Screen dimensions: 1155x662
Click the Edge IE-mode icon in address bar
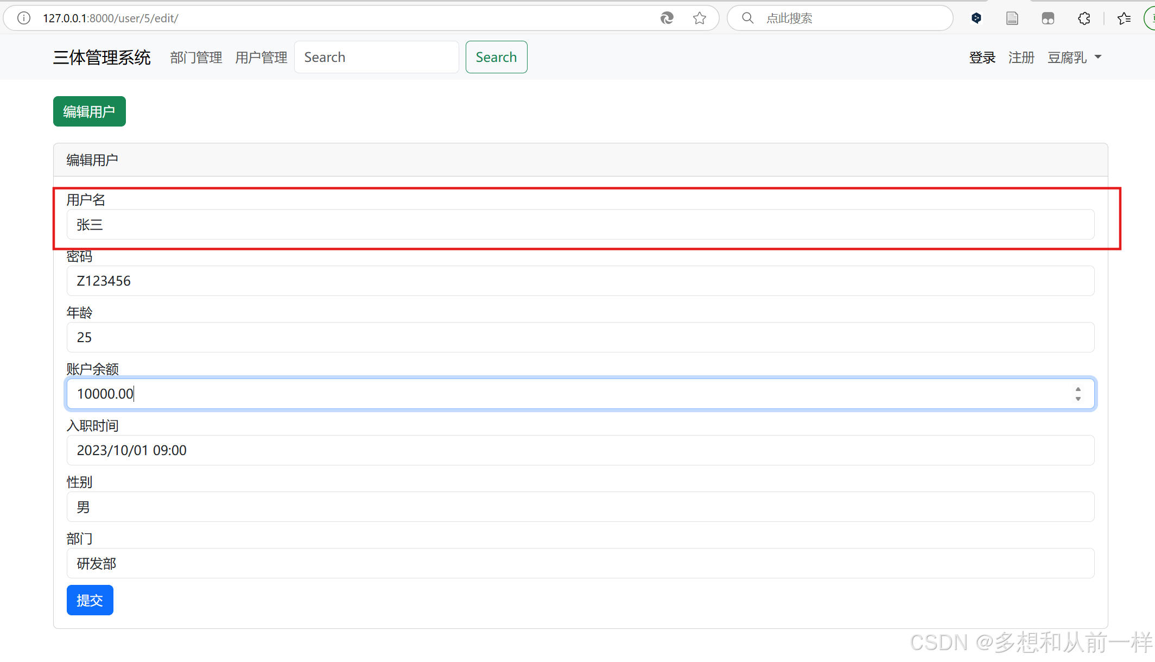pyautogui.click(x=667, y=18)
